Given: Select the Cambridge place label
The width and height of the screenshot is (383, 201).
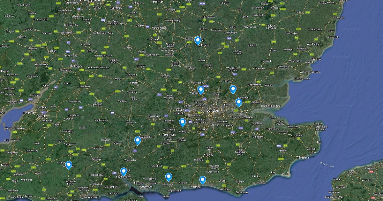Looking at the screenshot, I should pyautogui.click(x=230, y=33).
